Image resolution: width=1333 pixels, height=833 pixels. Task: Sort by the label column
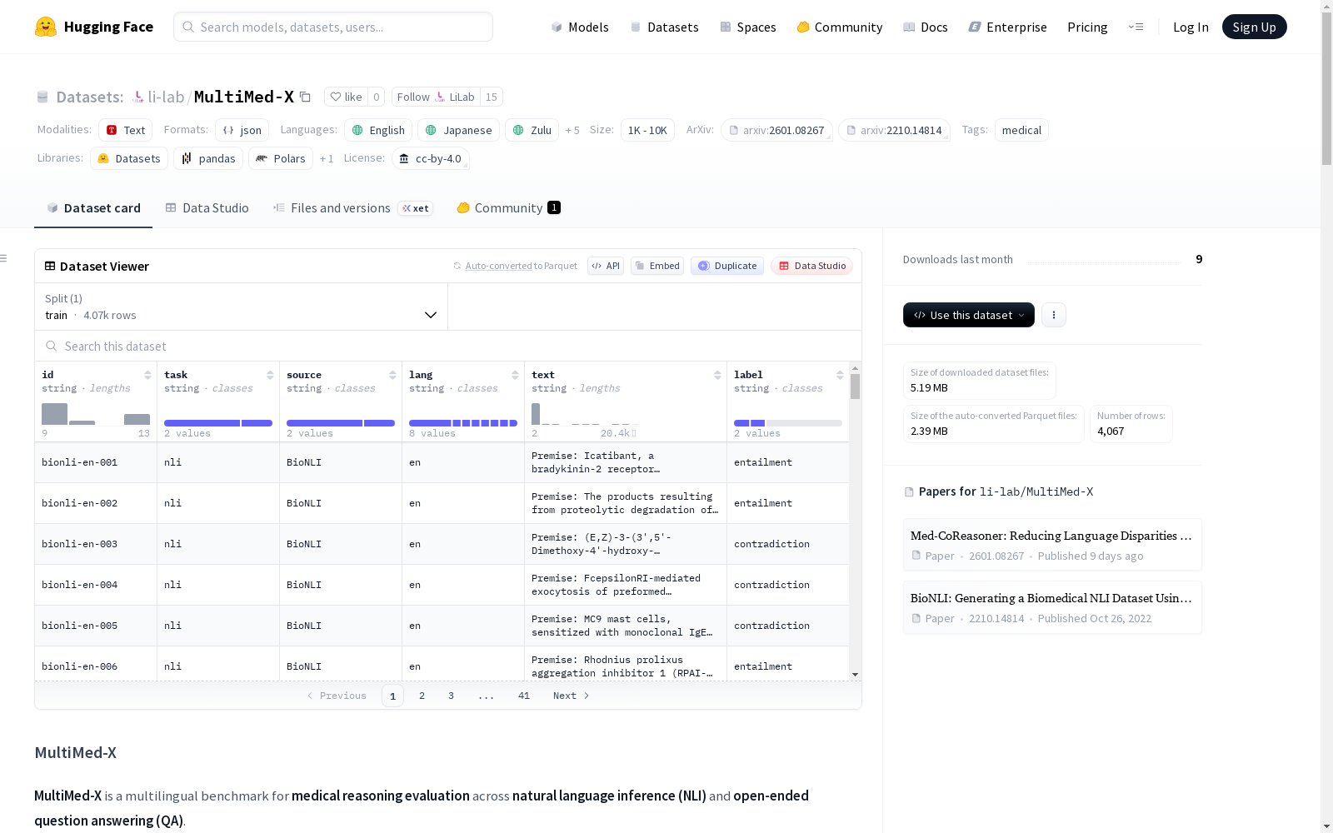coord(840,375)
